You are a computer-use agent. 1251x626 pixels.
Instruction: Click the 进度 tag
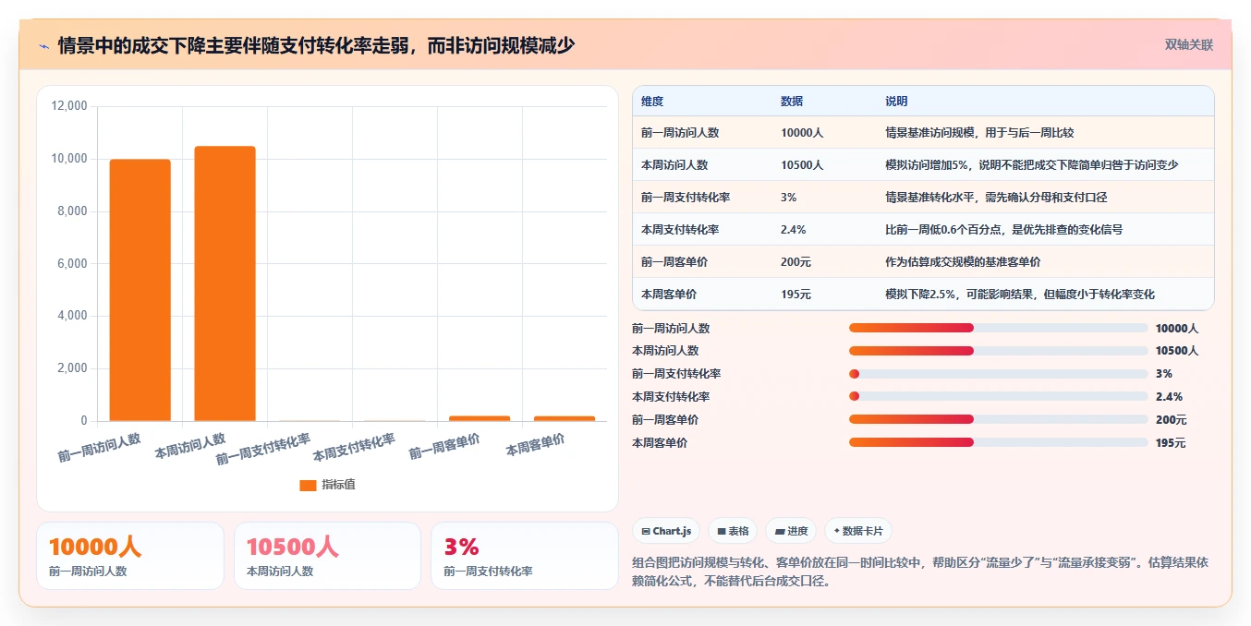pyautogui.click(x=791, y=531)
